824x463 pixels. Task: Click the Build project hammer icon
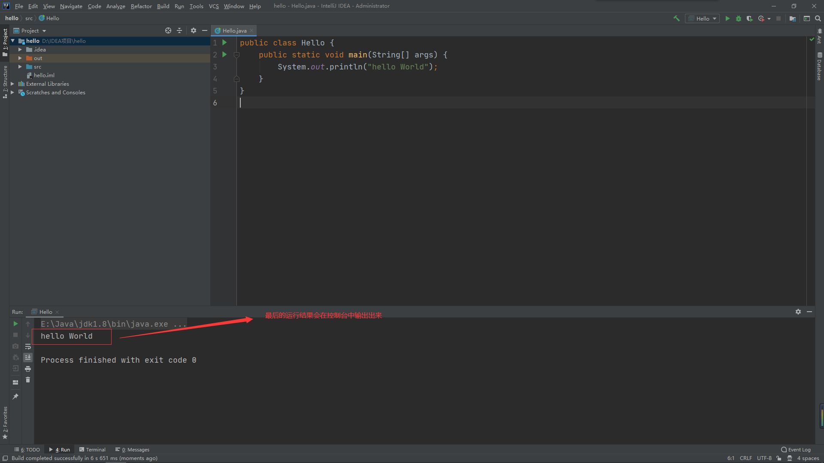click(676, 18)
